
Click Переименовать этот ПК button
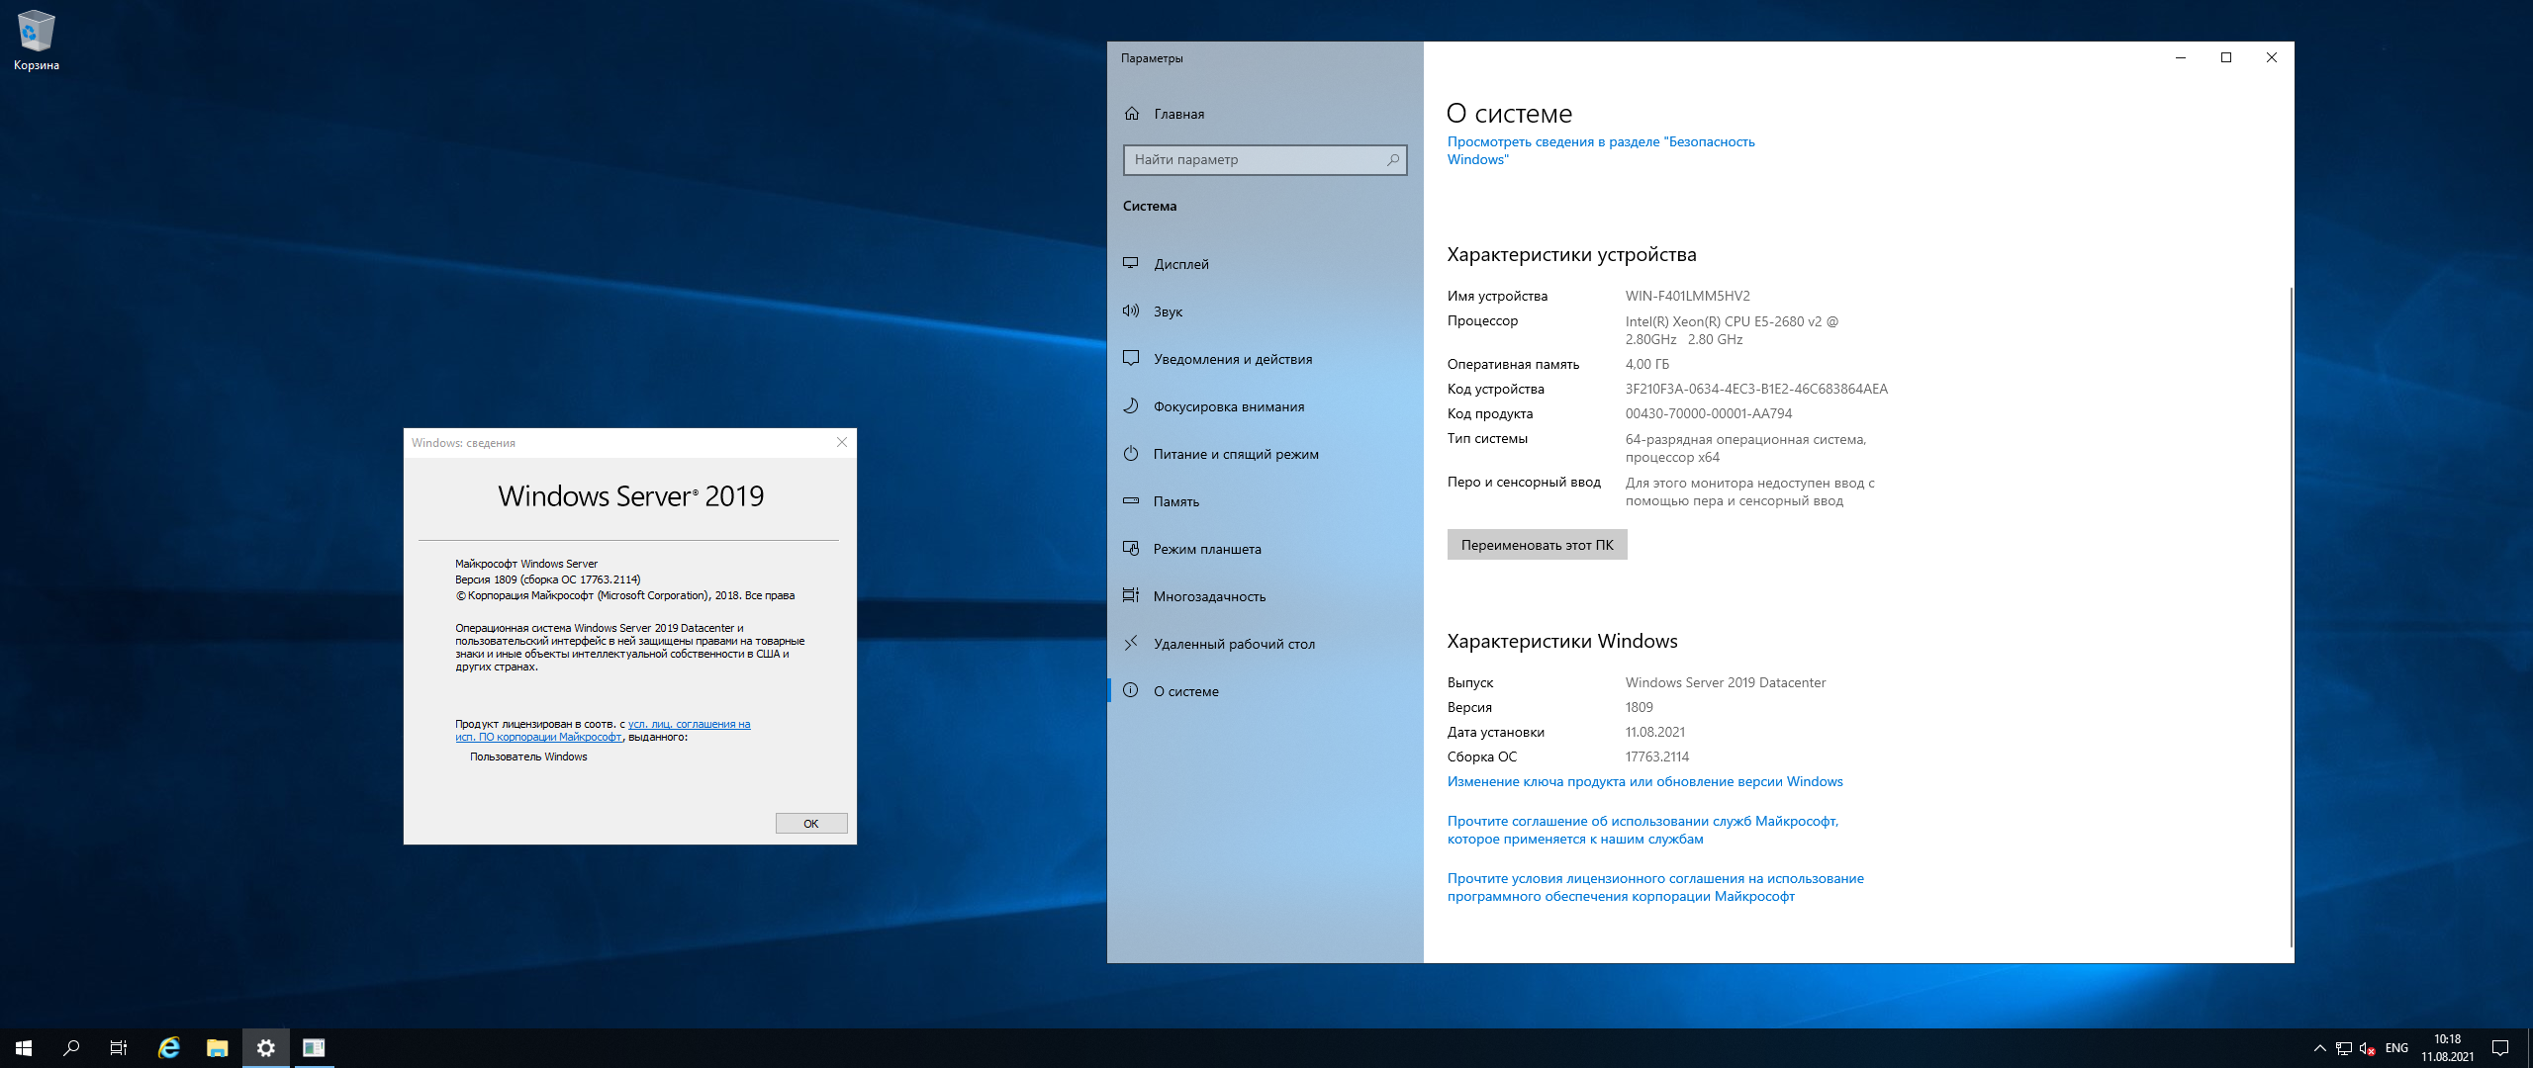pyautogui.click(x=1537, y=545)
